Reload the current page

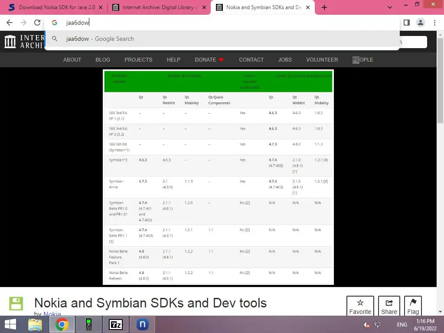point(37,23)
